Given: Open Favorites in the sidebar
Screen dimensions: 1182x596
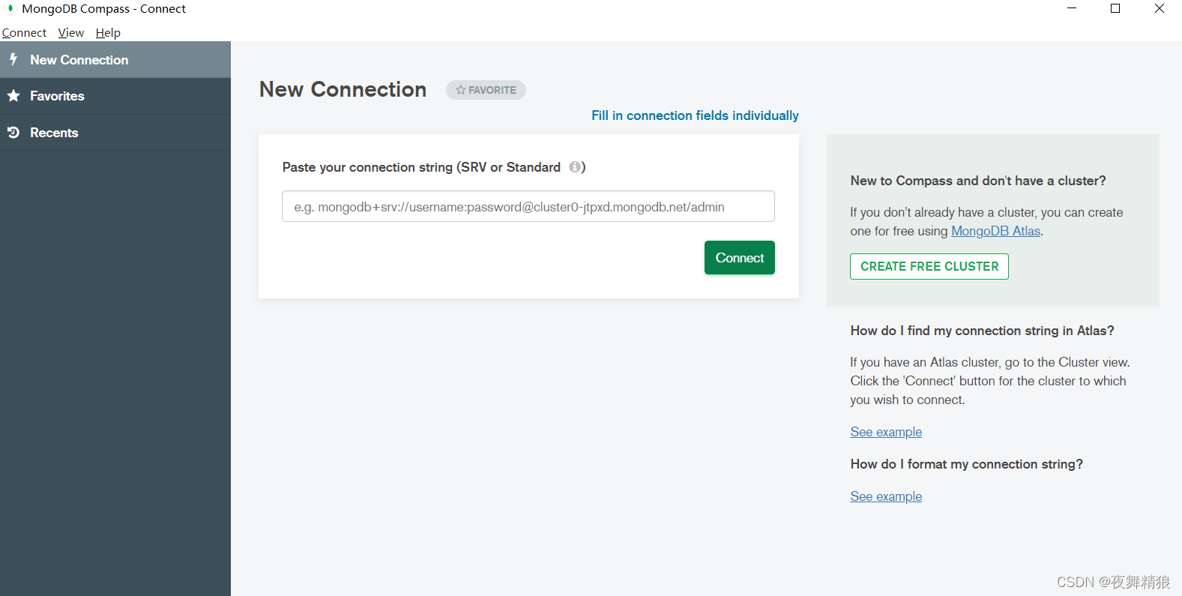Looking at the screenshot, I should pyautogui.click(x=115, y=96).
